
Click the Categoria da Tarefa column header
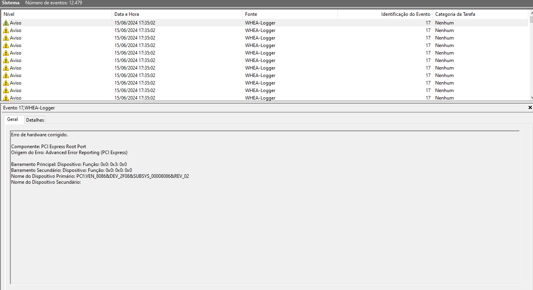pos(480,14)
